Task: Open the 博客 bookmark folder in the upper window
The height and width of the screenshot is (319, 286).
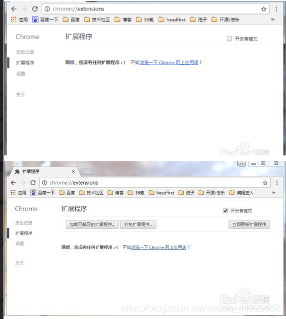Action: (123, 19)
